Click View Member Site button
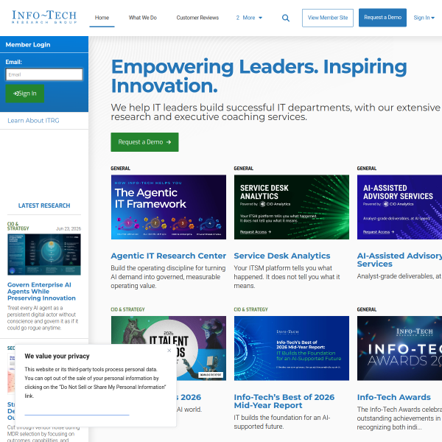The image size is (442, 442). [328, 18]
